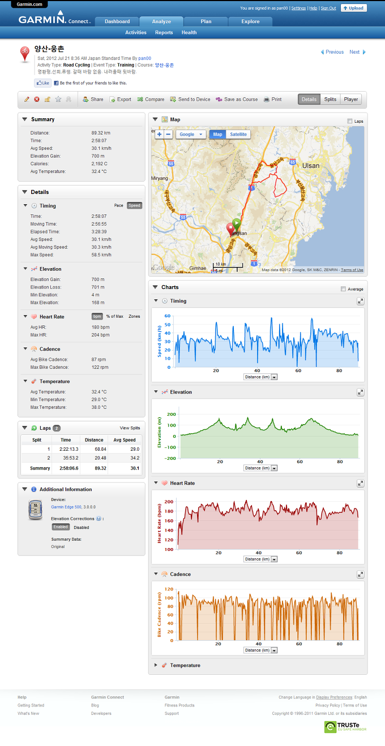Click the padlock privacy icon
Viewport: 385px width, 746px height.
48,100
